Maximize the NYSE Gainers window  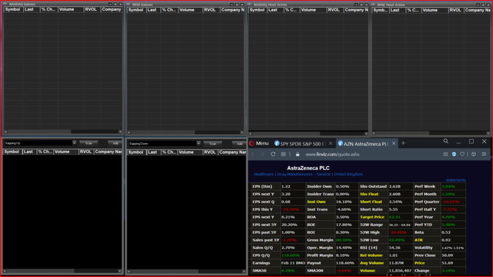[x=237, y=5]
